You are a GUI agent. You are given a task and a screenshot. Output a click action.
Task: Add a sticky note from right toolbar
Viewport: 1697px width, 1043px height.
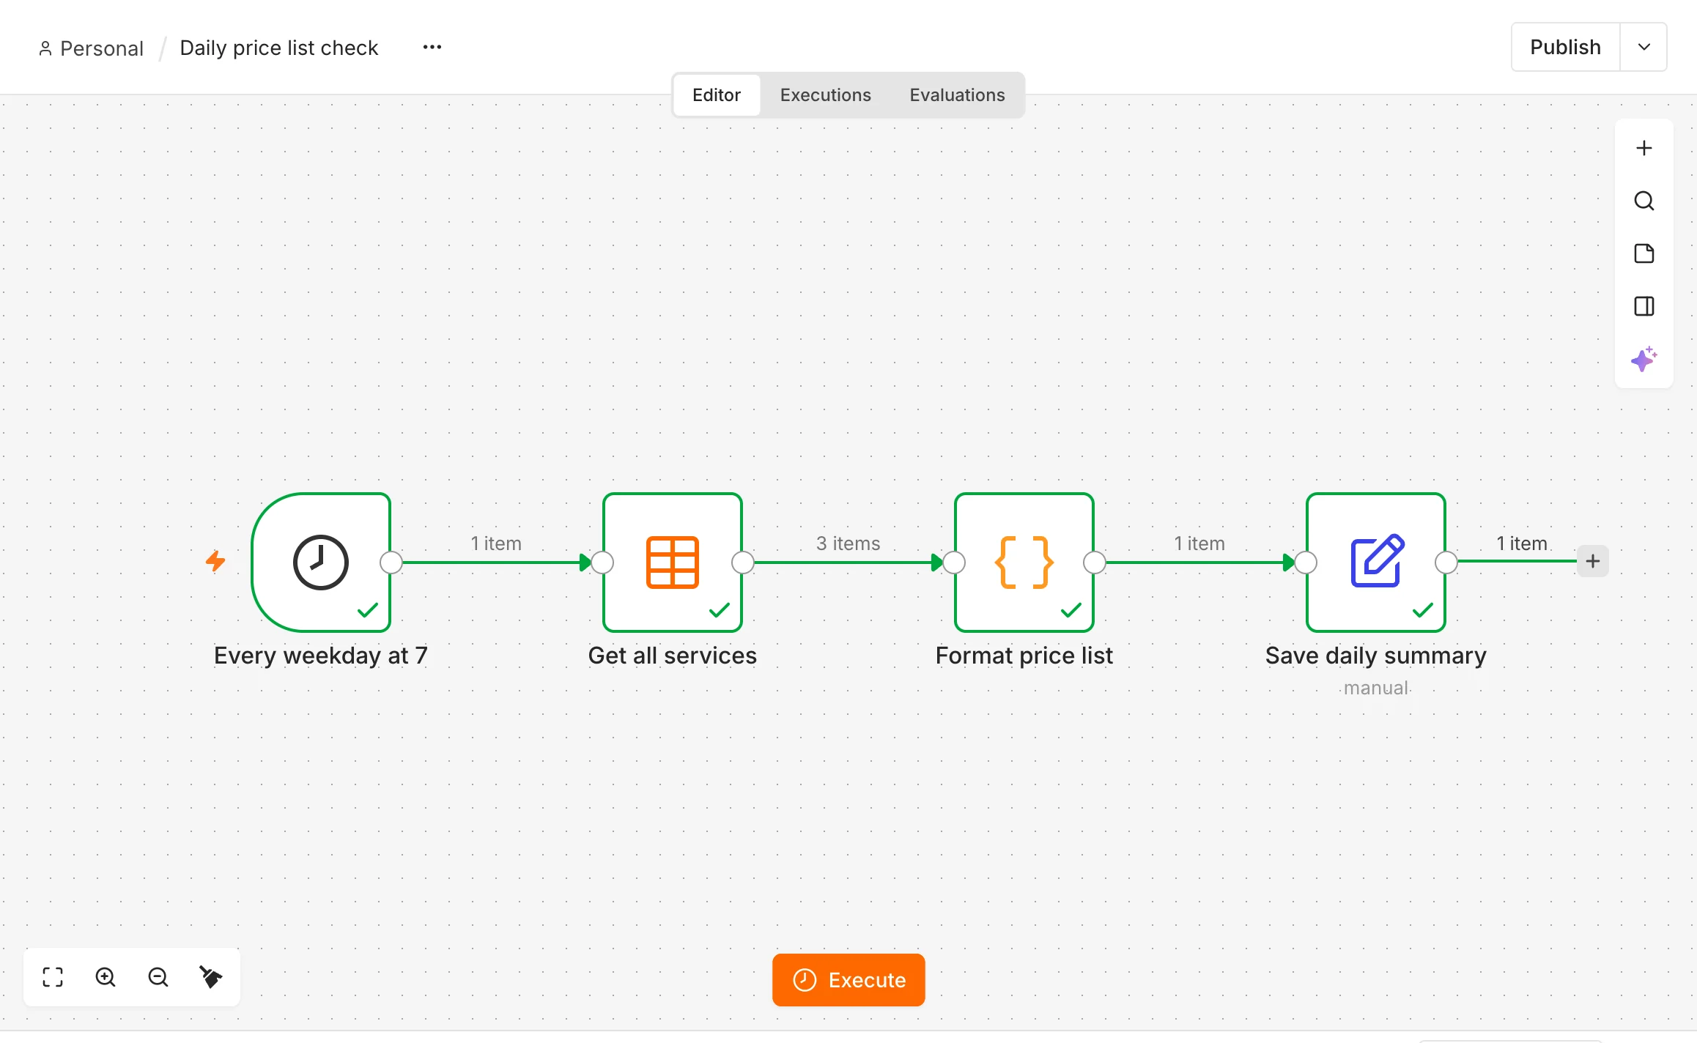tap(1644, 253)
